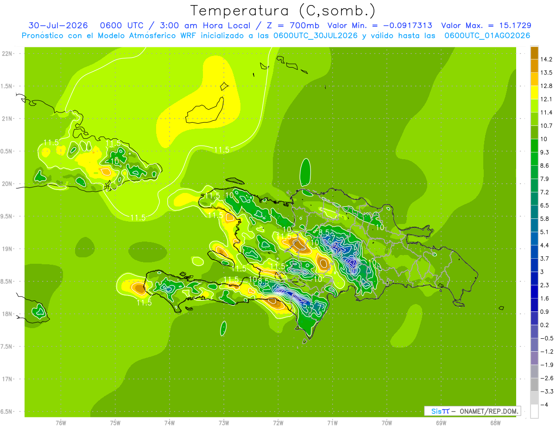This screenshot has height=429, width=556.
Task: Click the '2.3' legend value
Action: [x=545, y=285]
